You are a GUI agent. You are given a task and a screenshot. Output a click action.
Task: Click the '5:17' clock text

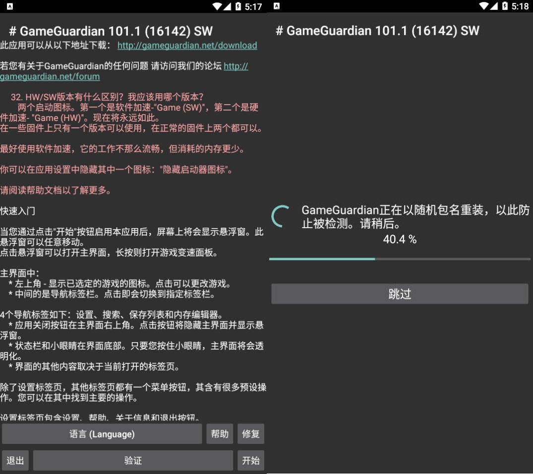[253, 6]
